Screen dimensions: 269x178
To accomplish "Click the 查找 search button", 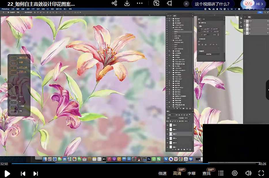I will click(x=207, y=173).
